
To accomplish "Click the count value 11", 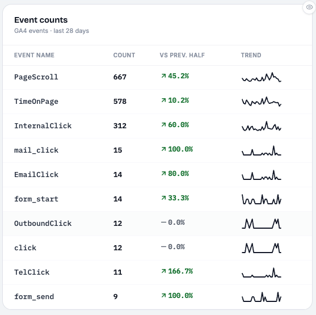I will click(117, 272).
